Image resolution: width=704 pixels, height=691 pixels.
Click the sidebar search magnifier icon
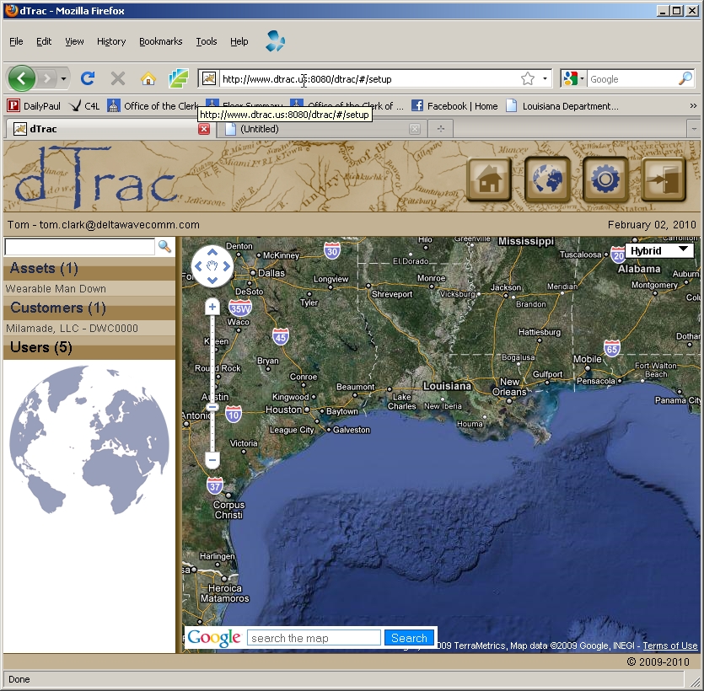164,246
